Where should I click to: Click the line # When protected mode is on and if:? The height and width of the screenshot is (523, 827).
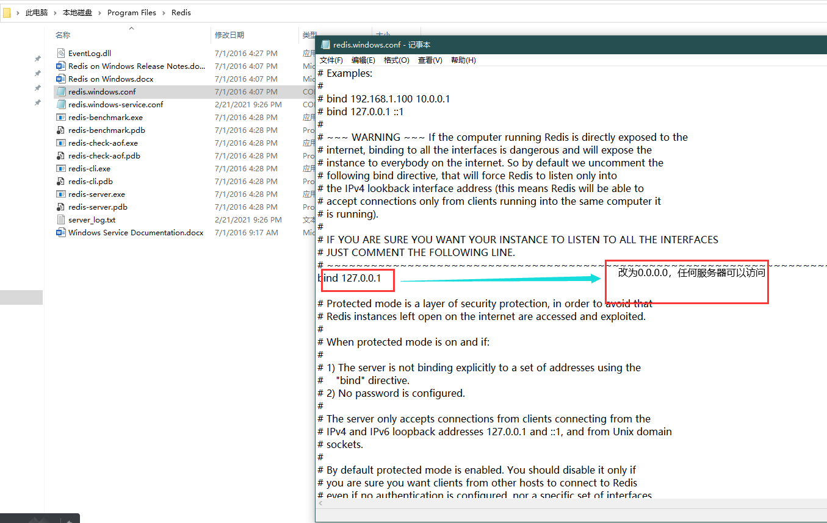(x=403, y=342)
